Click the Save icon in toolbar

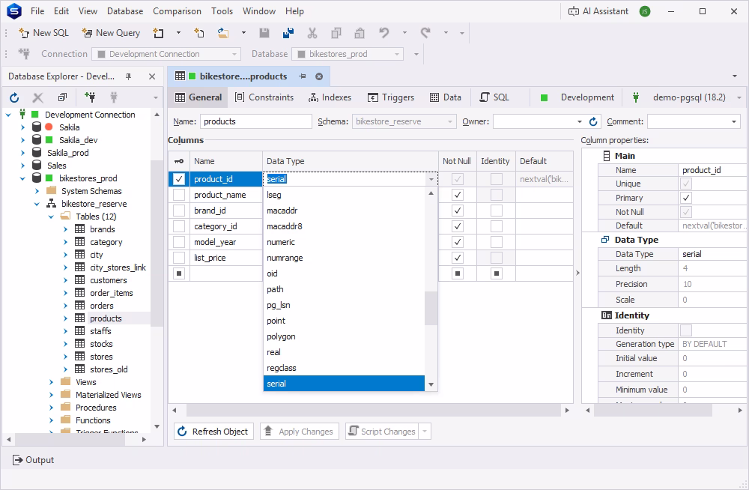[x=264, y=32]
